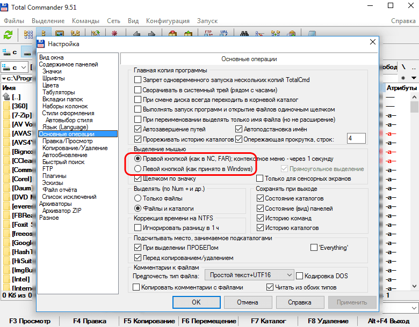The image size is (419, 327).
Task: Click the red asterisk toolbar icon
Action: coord(114,34)
